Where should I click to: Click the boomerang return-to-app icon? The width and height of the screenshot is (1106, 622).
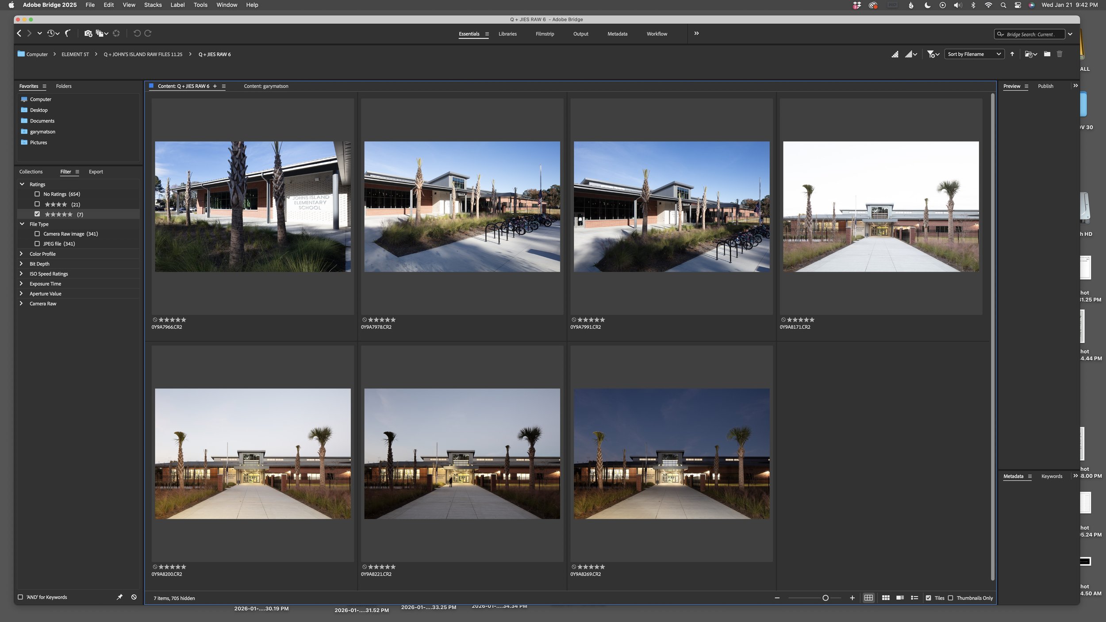click(68, 33)
